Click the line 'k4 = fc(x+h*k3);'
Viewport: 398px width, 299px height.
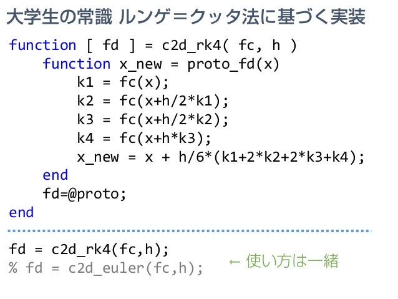pyautogui.click(x=144, y=138)
